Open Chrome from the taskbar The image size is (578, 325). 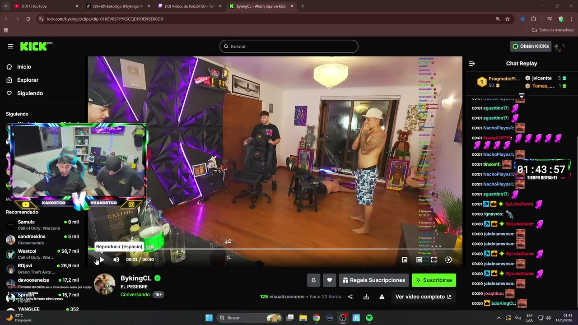point(316,318)
